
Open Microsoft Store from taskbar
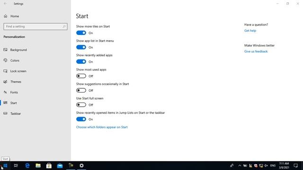pos(49,166)
